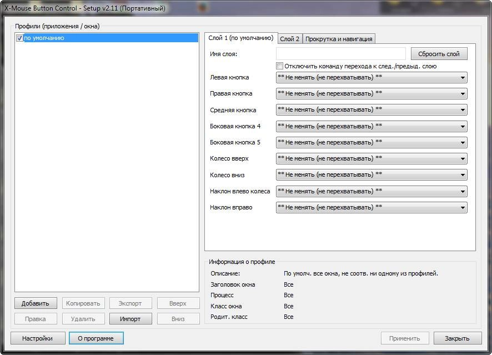Click the Применить button

404,338
